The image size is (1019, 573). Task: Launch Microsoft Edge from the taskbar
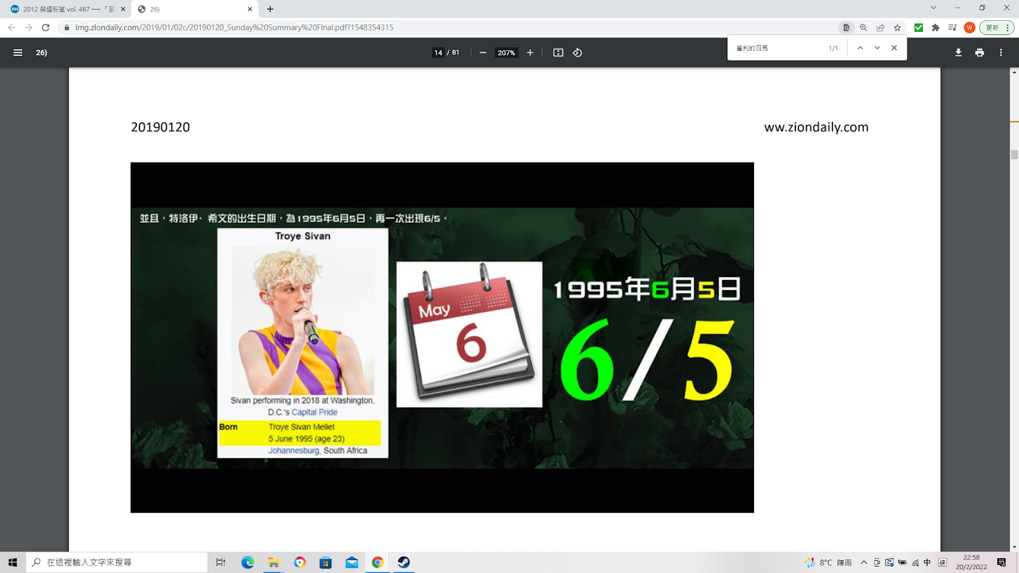248,562
